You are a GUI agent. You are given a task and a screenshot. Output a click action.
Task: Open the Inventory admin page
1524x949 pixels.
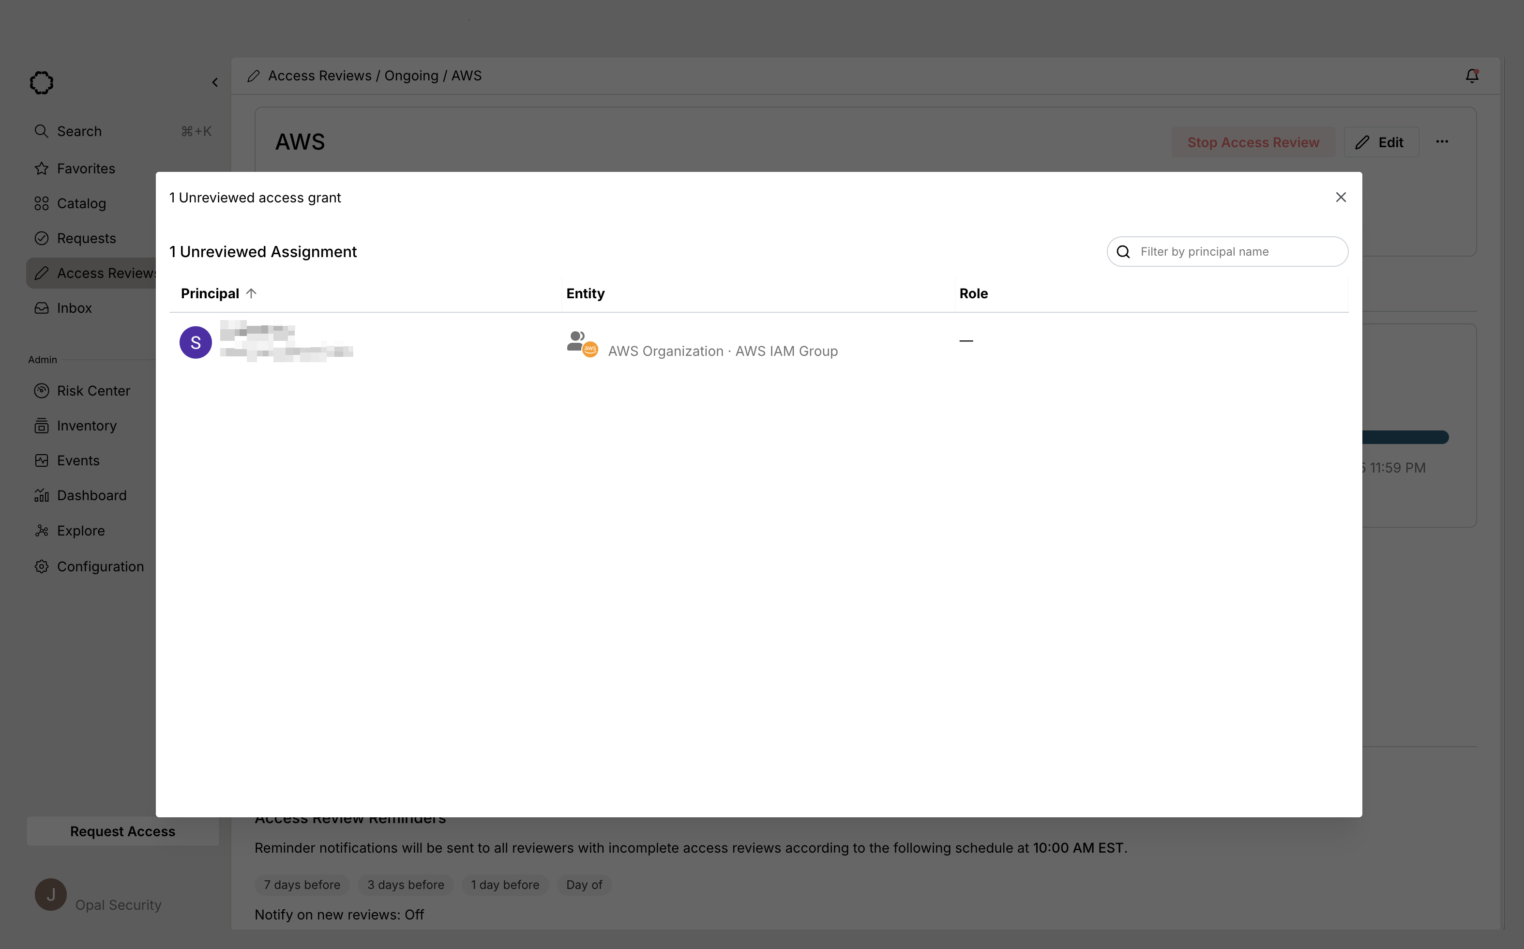pyautogui.click(x=87, y=426)
